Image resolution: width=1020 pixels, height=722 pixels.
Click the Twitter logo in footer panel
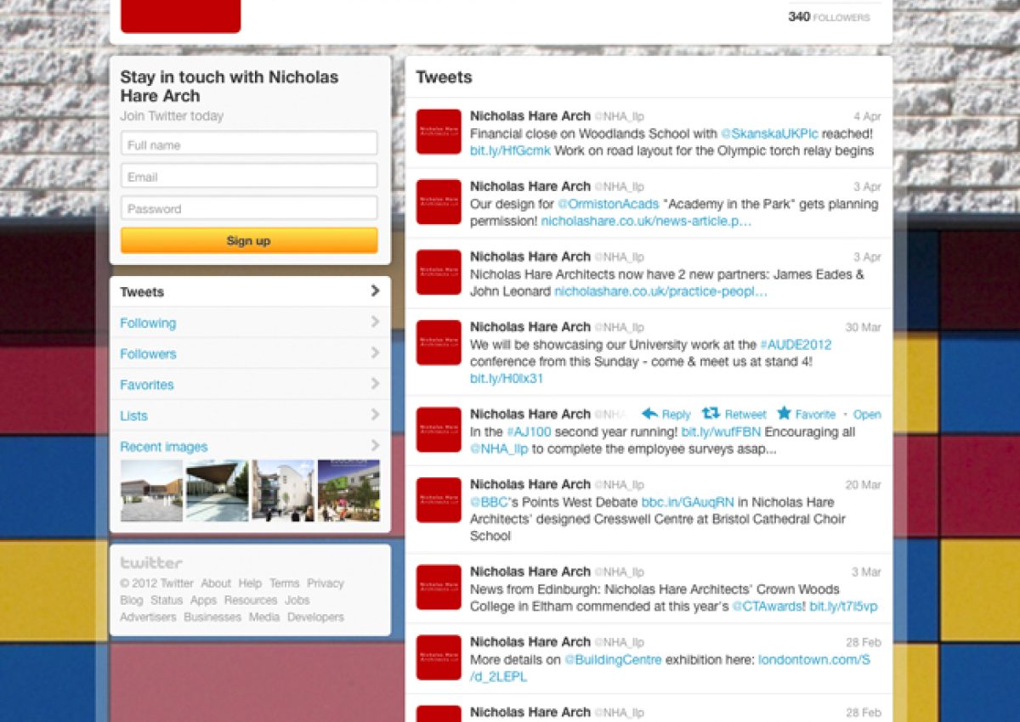pyautogui.click(x=151, y=562)
